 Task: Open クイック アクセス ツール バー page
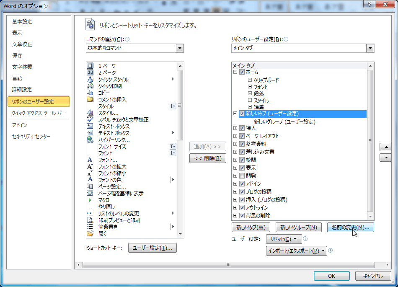click(x=39, y=113)
